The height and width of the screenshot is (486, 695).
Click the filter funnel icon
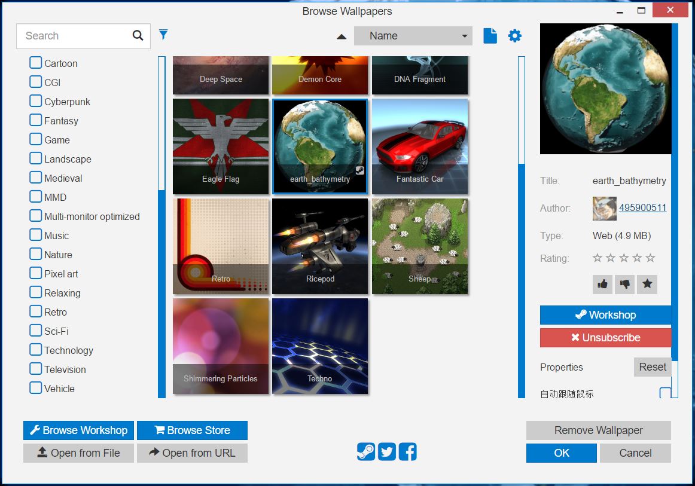coord(163,35)
